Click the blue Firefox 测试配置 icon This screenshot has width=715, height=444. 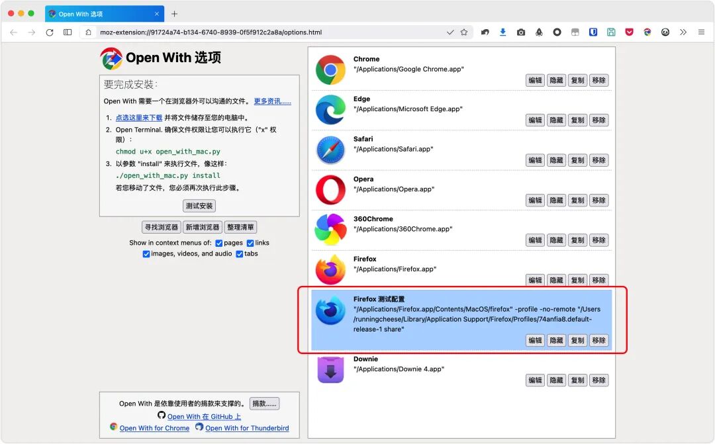point(330,310)
